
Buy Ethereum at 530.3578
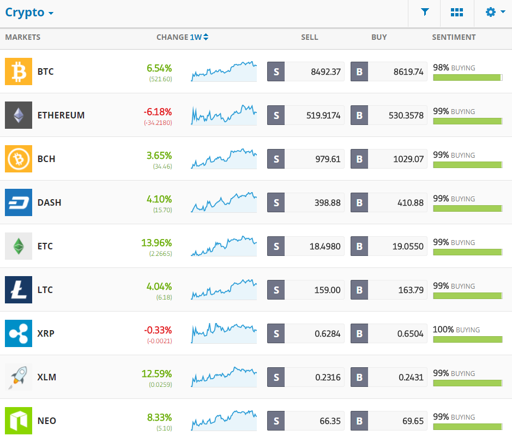(x=389, y=115)
